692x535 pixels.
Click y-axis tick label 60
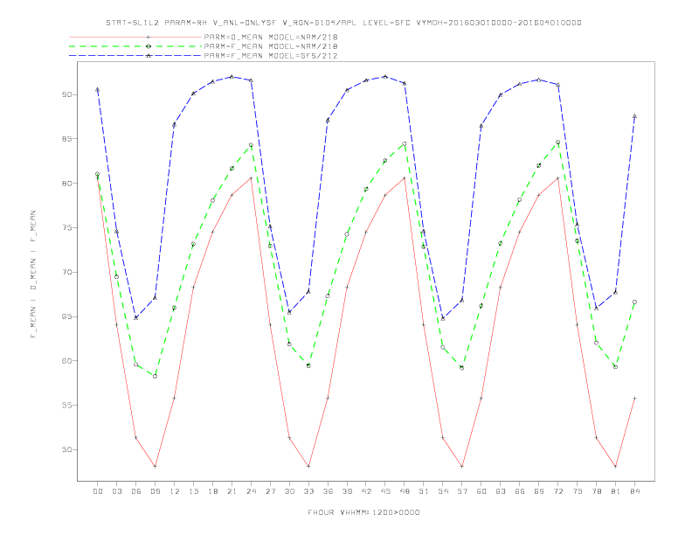point(66,361)
